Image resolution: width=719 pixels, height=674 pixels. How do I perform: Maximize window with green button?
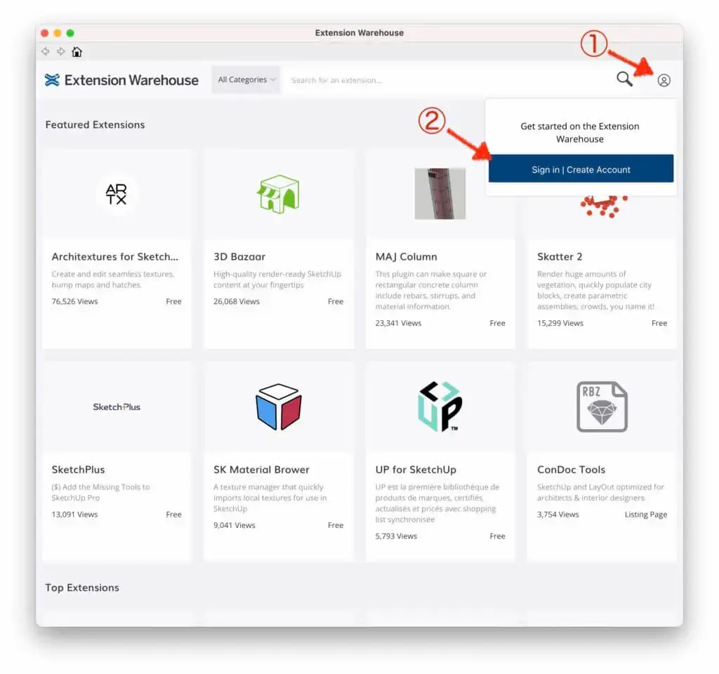[70, 33]
